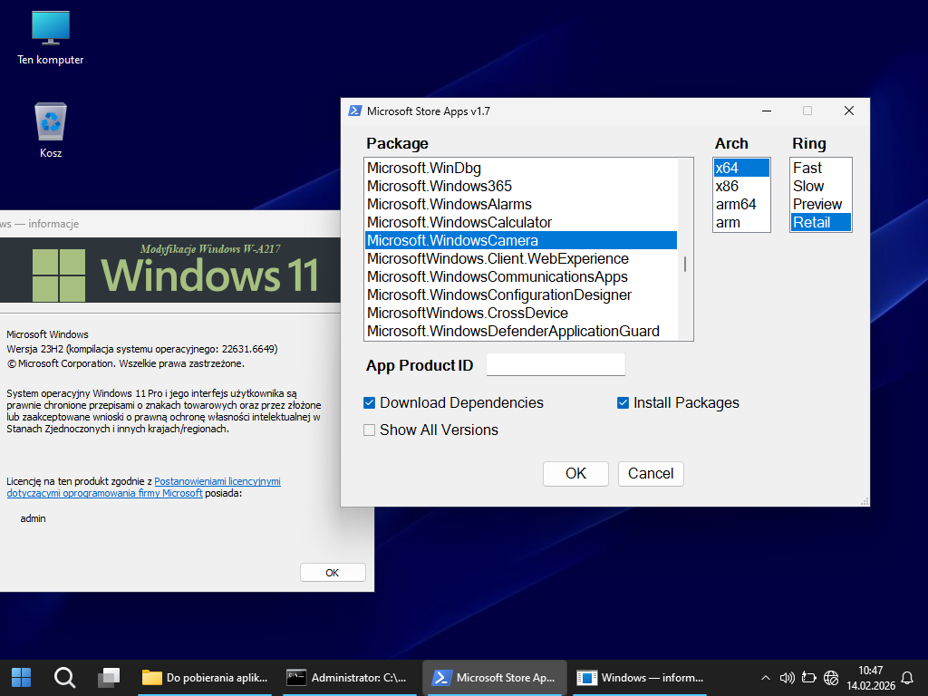Open the Microsoft license terms link
This screenshot has width=928, height=696.
(x=217, y=481)
